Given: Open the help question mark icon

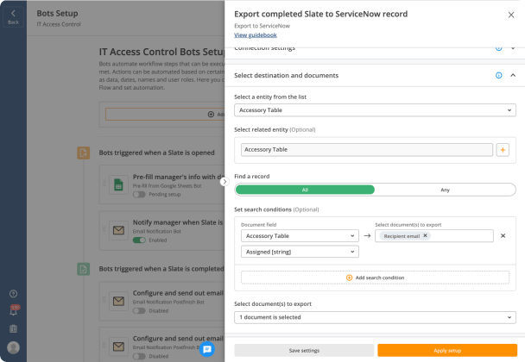Looking at the screenshot, I should click(x=14, y=294).
